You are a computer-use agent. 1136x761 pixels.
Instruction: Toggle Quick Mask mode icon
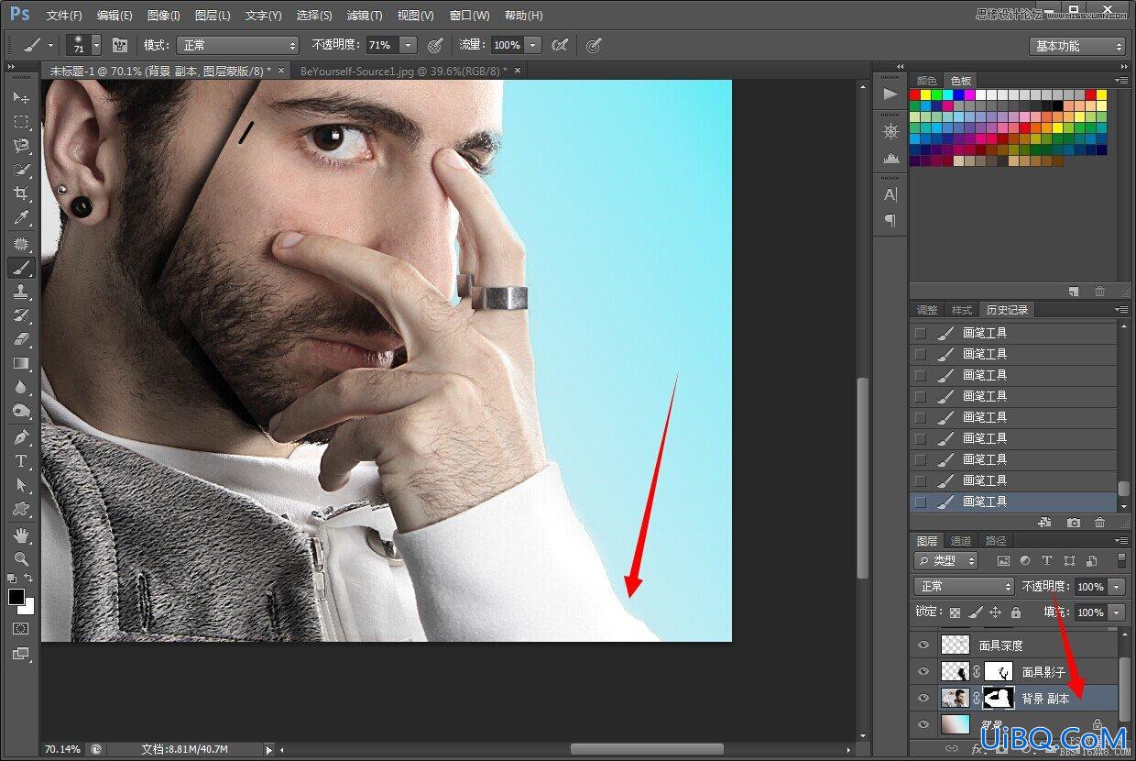21,629
